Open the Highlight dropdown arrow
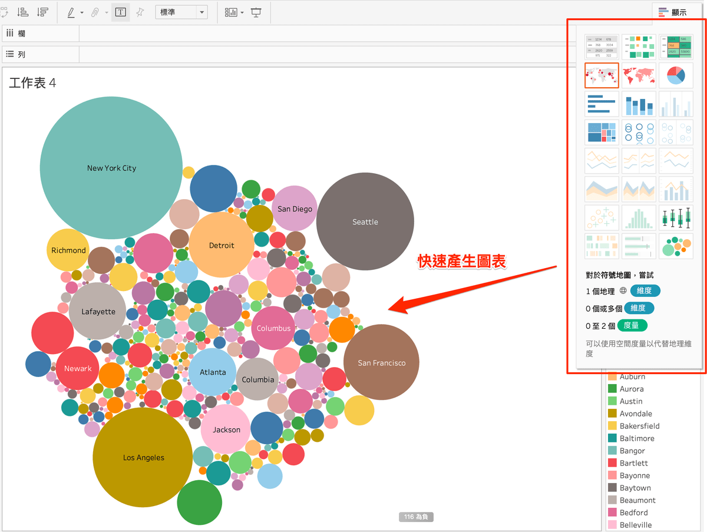The image size is (707, 532). pos(82,12)
